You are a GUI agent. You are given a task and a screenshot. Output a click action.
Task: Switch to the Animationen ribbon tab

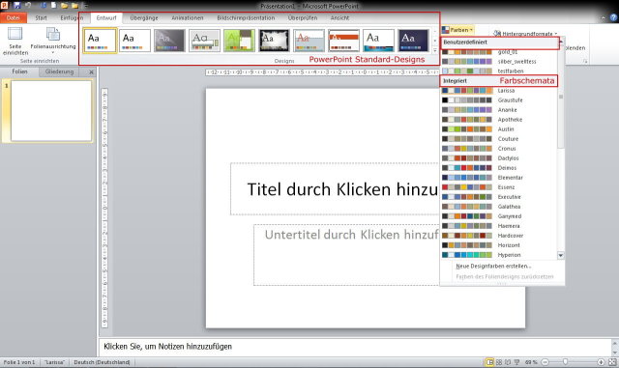coord(187,17)
